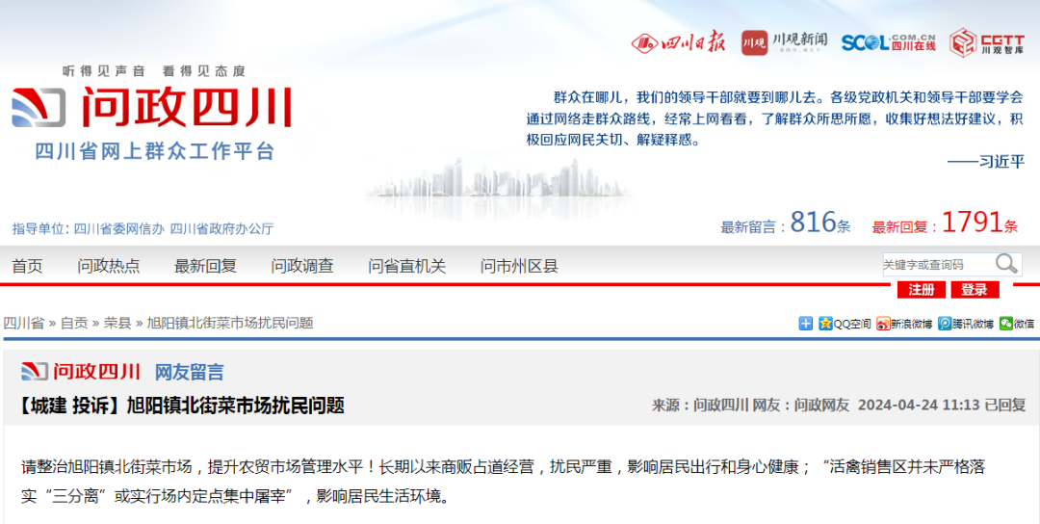The height and width of the screenshot is (524, 1040).
Task: Click the magnifier search icon
Action: [1006, 264]
